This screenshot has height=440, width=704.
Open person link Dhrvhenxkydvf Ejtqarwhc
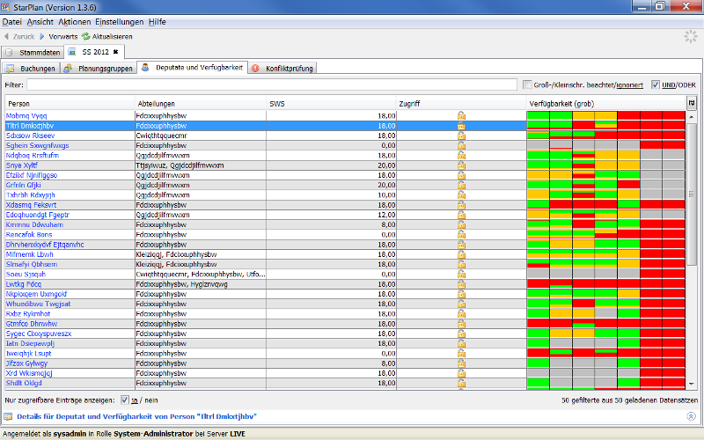[45, 245]
